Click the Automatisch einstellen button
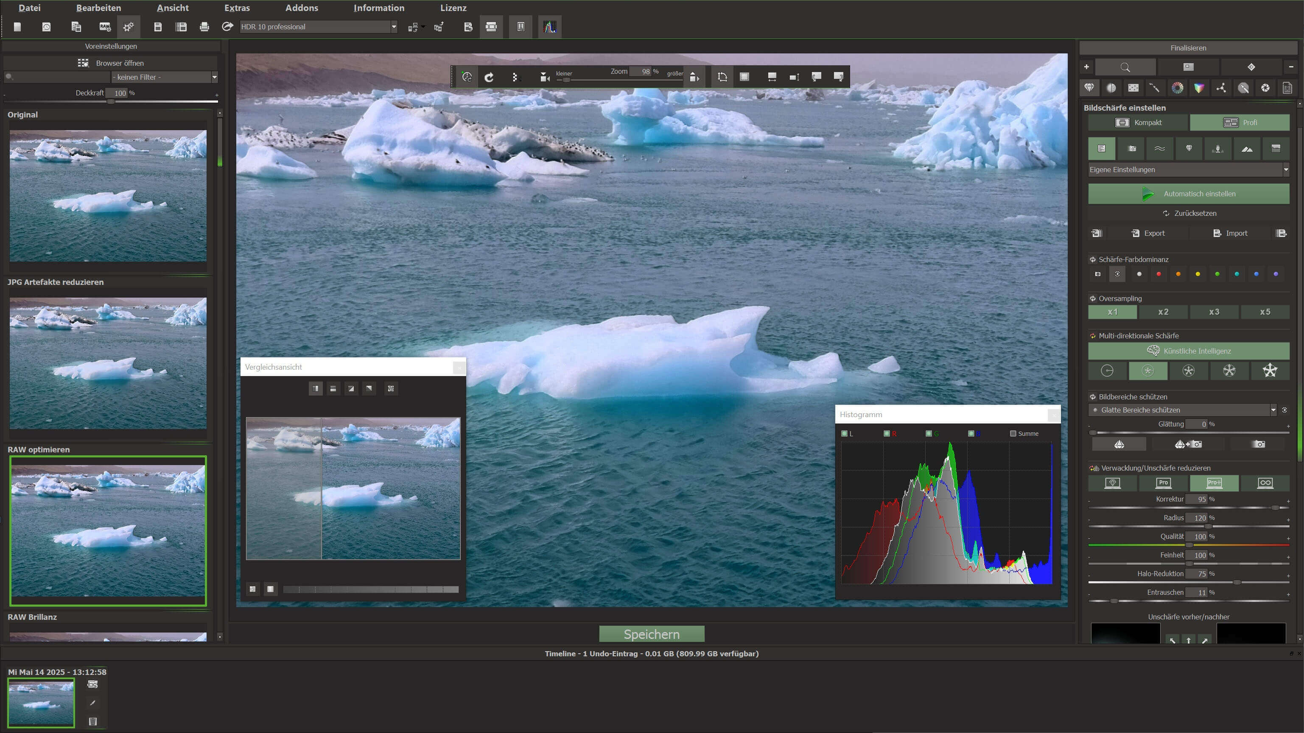1304x733 pixels. click(1188, 194)
